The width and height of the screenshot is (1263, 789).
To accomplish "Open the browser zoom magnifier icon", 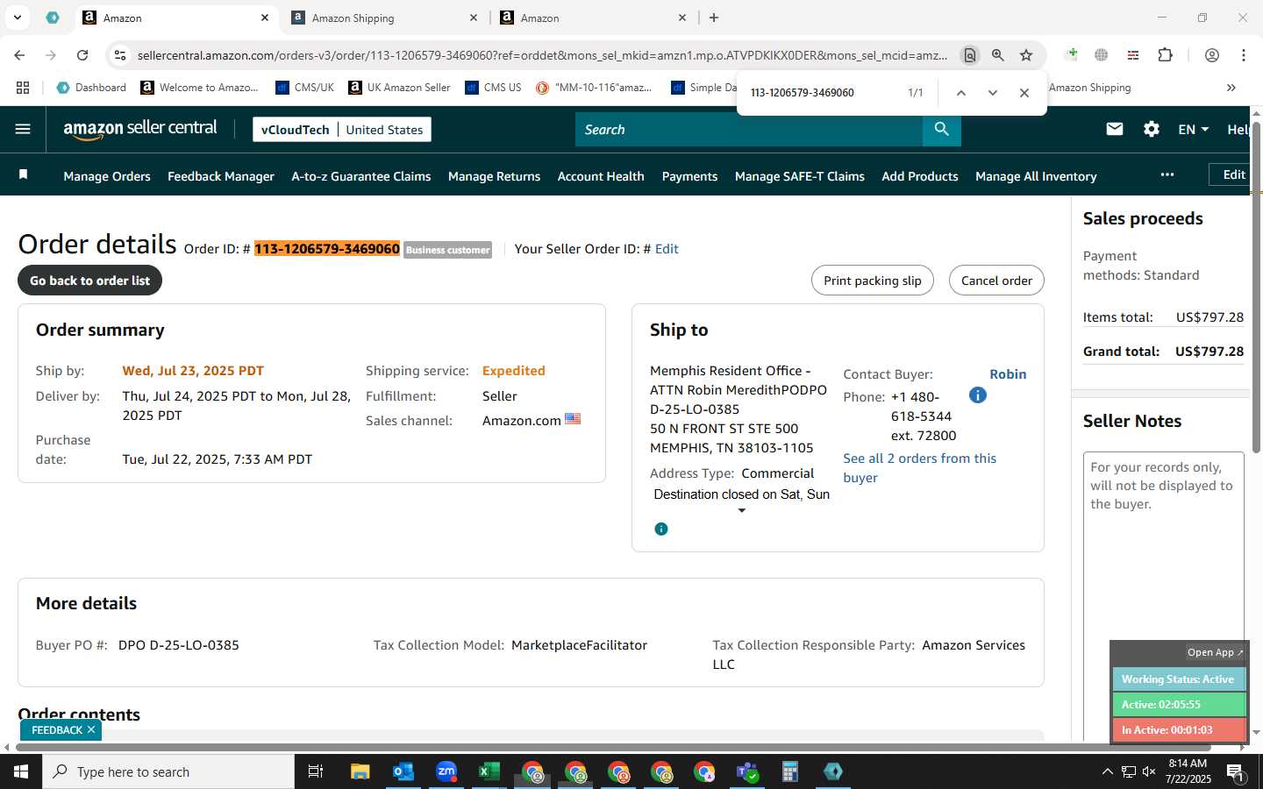I will point(998,55).
